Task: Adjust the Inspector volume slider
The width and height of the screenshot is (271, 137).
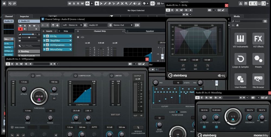Action: pos(29,34)
